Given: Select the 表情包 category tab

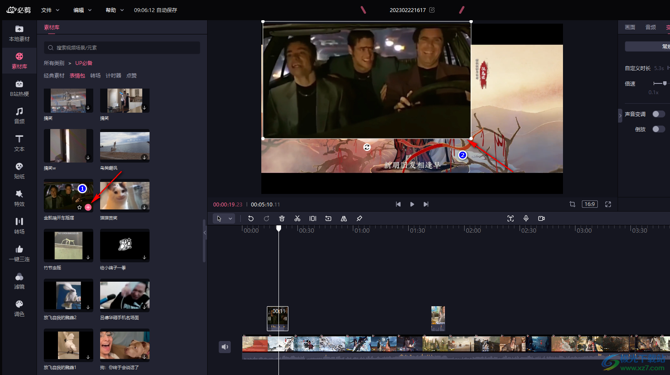Looking at the screenshot, I should [77, 76].
